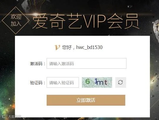
Task: Click the 激活码 field label
Action: tap(36, 64)
